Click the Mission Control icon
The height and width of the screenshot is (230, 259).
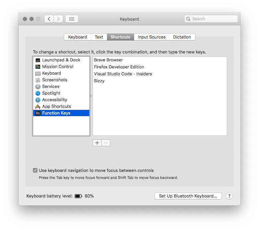[x=38, y=67]
